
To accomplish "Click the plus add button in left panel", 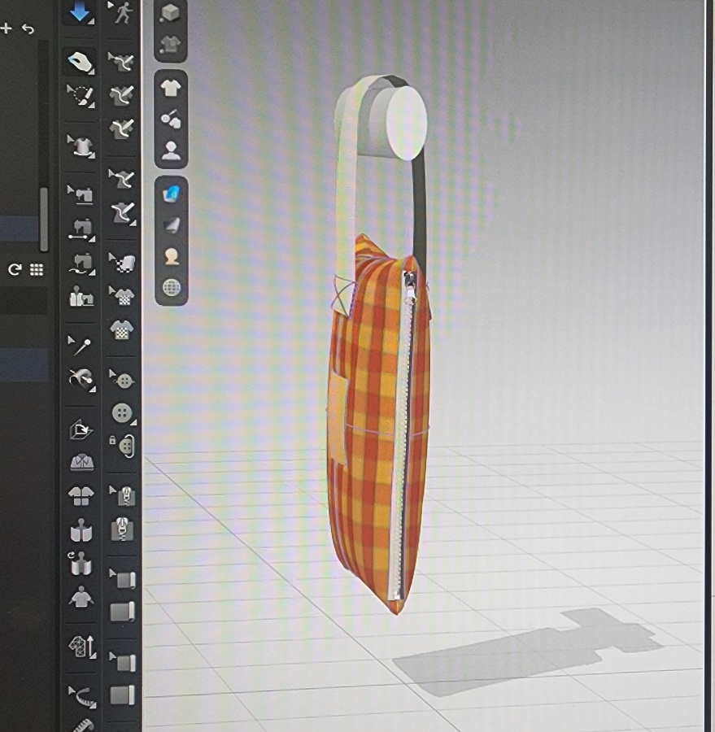I will [7, 28].
